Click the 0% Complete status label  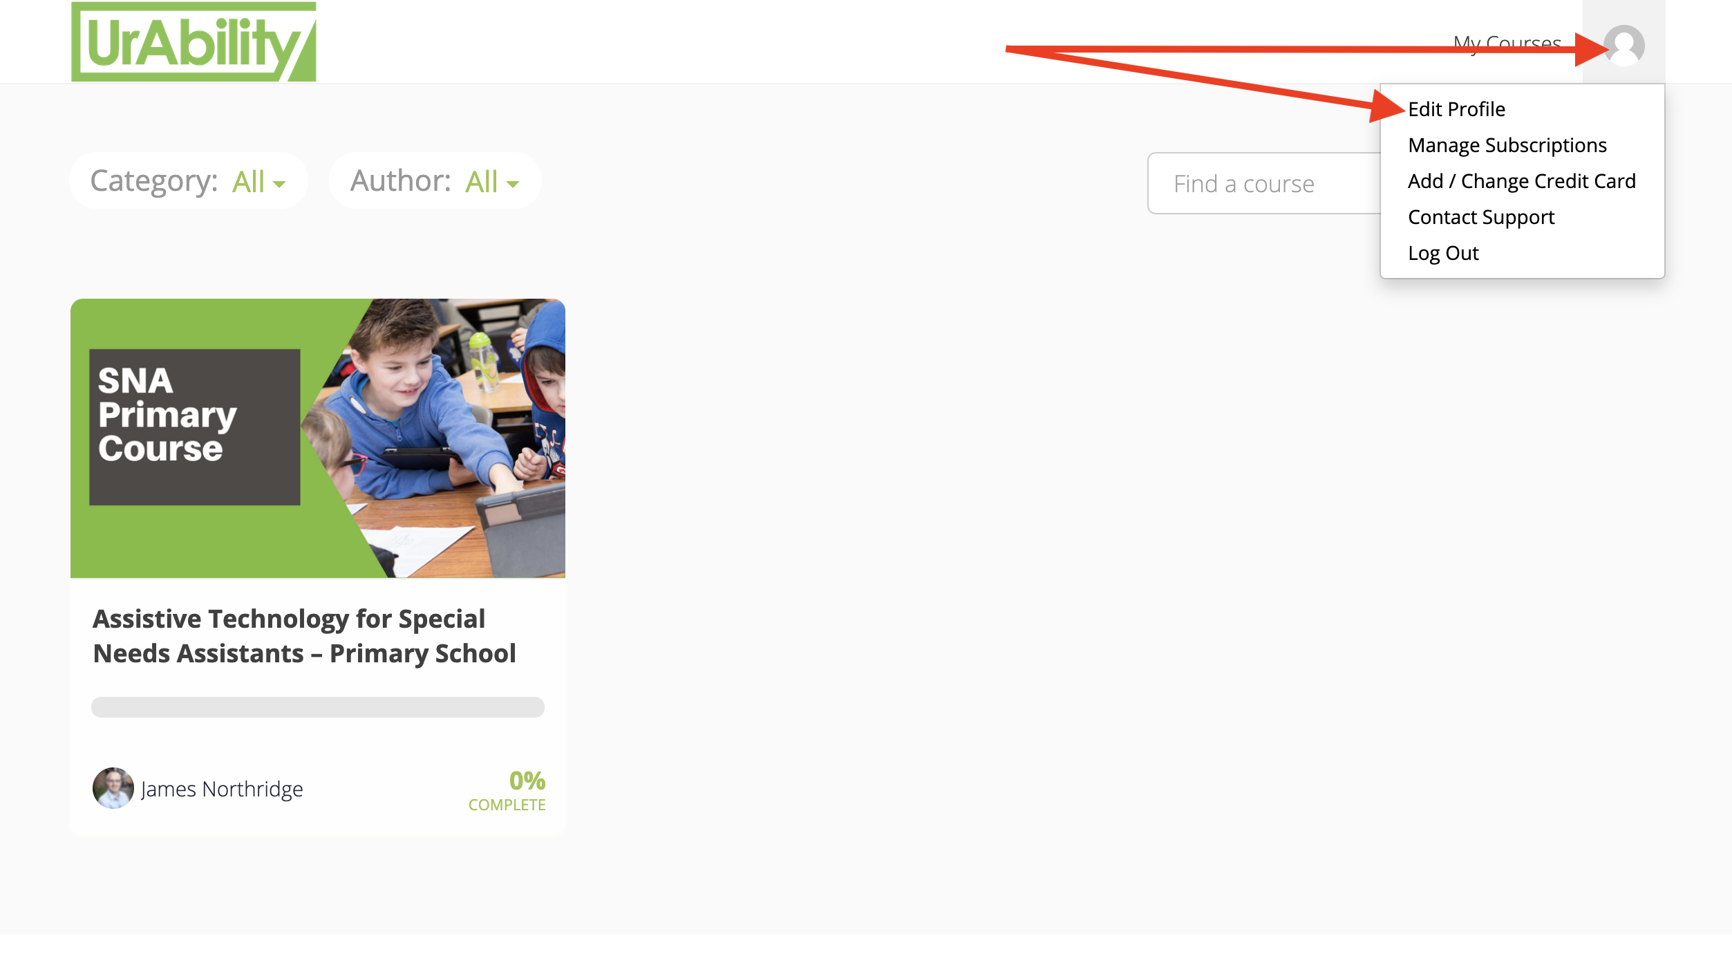tap(507, 790)
